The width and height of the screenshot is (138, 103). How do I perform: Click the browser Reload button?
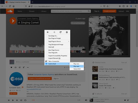tap(10, 6)
